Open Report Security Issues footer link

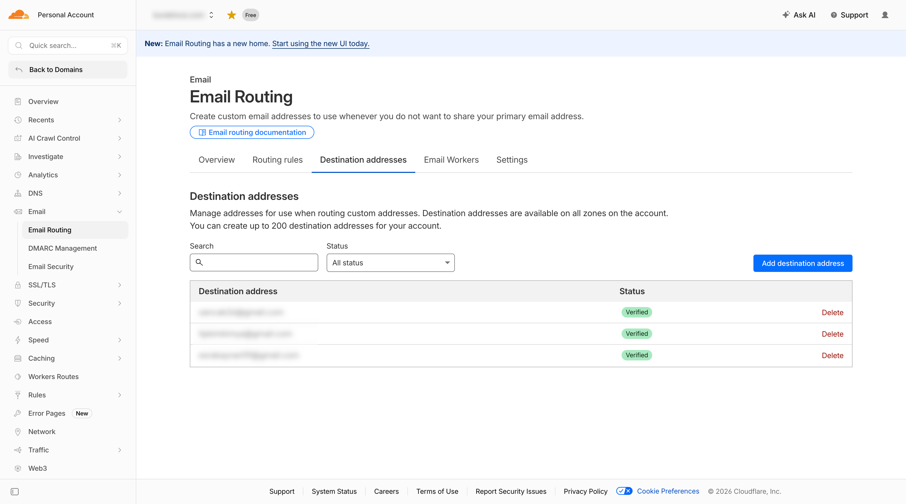pyautogui.click(x=511, y=491)
